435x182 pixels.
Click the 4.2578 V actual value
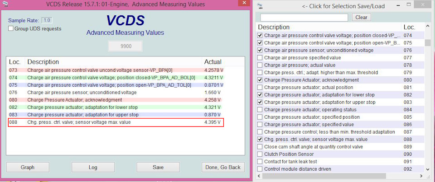click(x=213, y=70)
